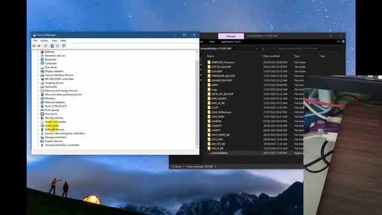Click the Bluetooth category icon

pyautogui.click(x=42, y=60)
